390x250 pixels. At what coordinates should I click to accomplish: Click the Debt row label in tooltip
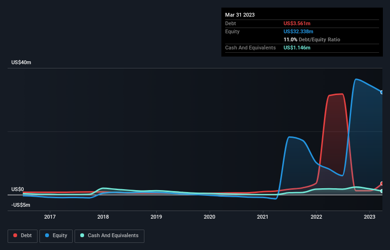(230, 23)
